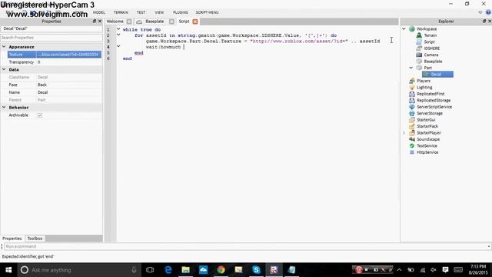Collapse the Part tree node
The height and width of the screenshot is (277, 492).
pyautogui.click(x=411, y=68)
